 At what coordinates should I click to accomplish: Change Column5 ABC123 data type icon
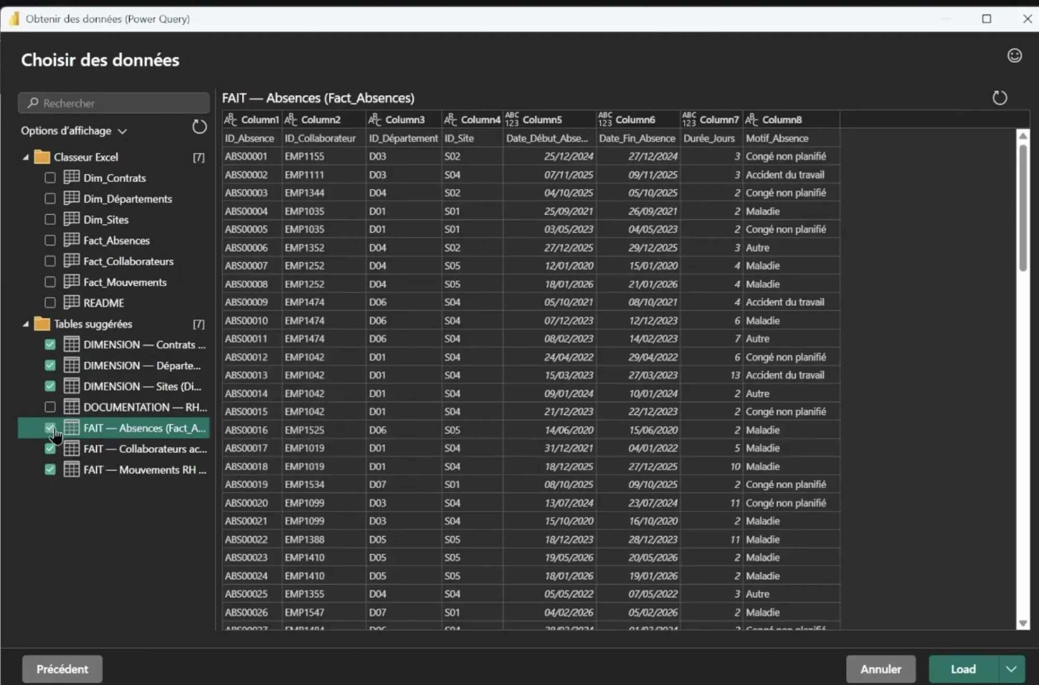pos(512,119)
